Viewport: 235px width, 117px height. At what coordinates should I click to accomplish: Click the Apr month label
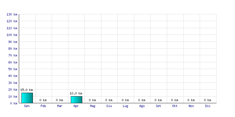(76, 106)
